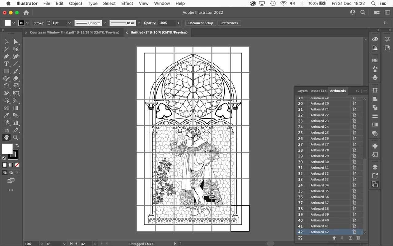Select the Free Transform tool
This screenshot has height=246, width=393.
pos(16,93)
